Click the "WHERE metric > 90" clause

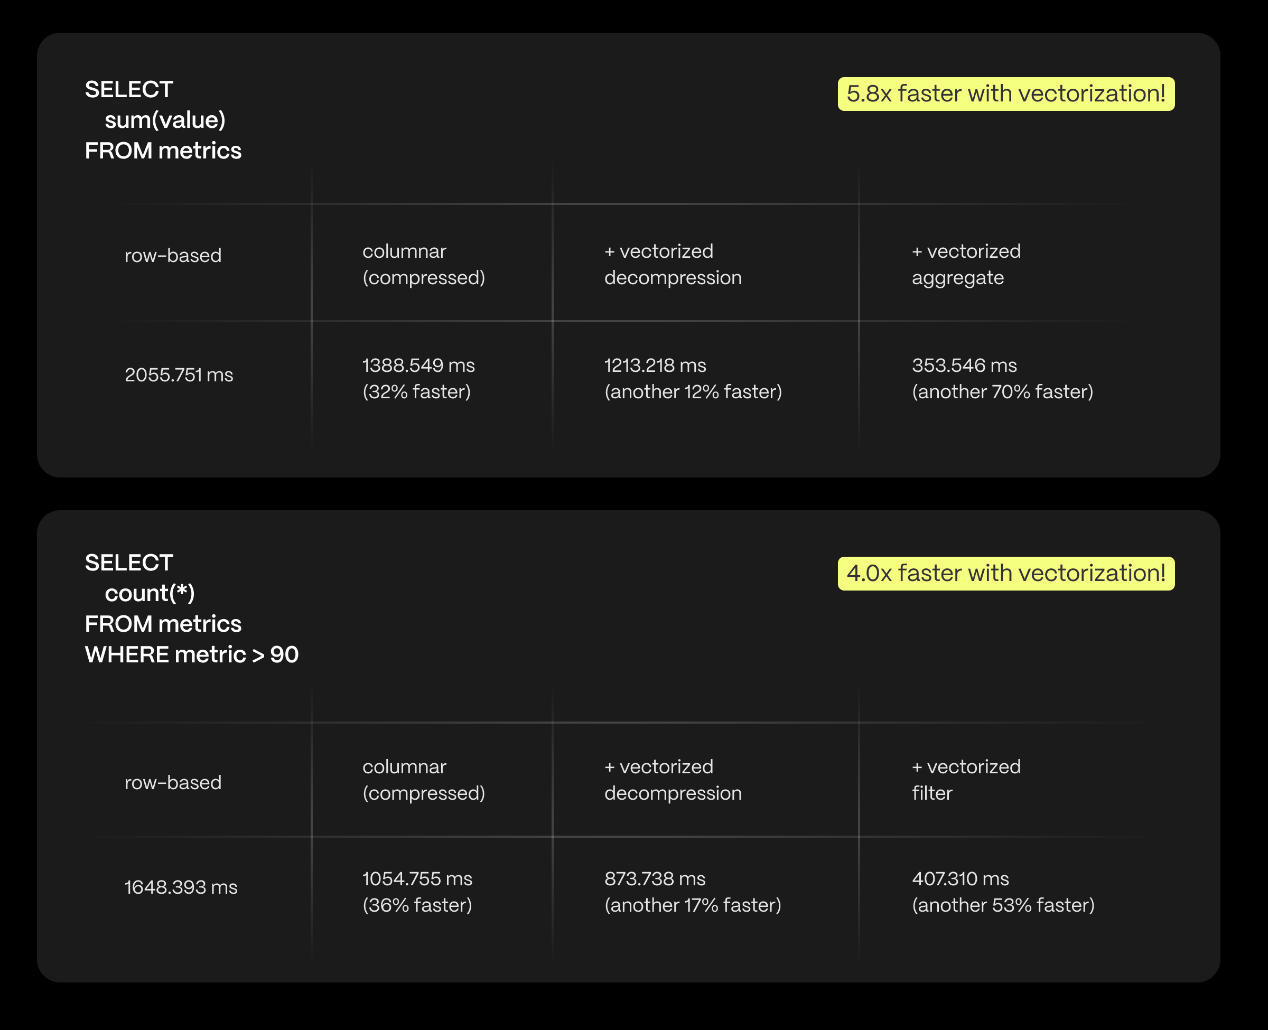click(192, 654)
